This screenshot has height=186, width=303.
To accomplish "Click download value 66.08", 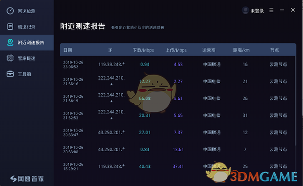I will click(145, 98).
